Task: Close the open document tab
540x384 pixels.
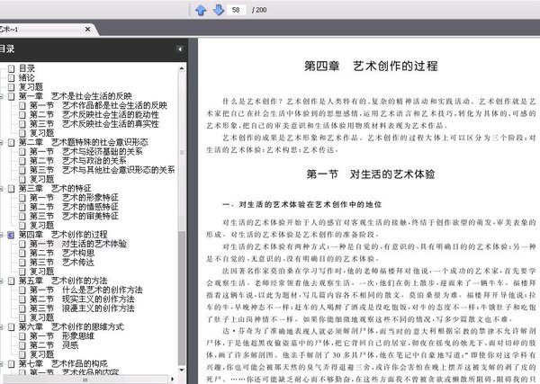Action: click(88, 30)
